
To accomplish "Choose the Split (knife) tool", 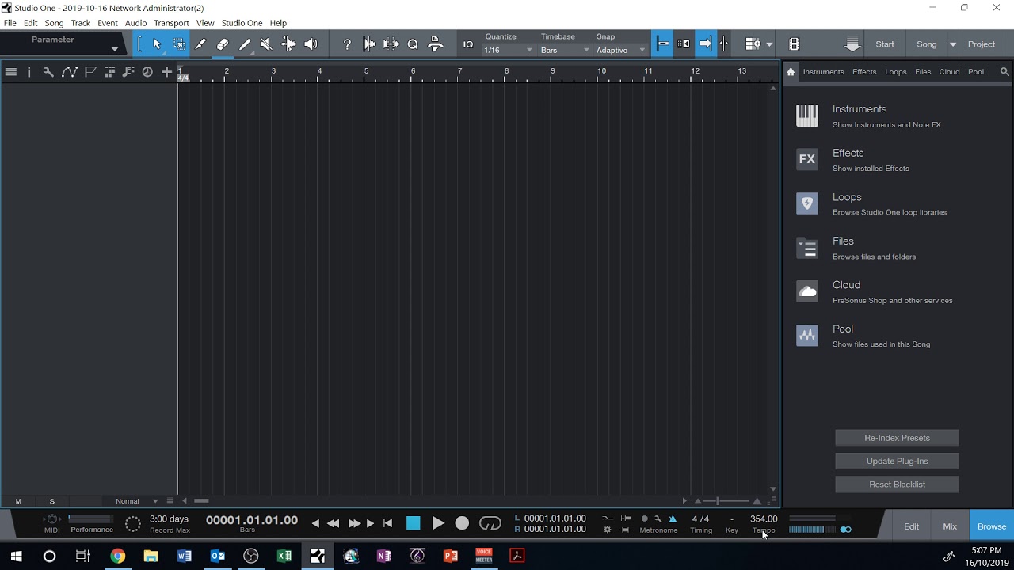I will [x=201, y=44].
